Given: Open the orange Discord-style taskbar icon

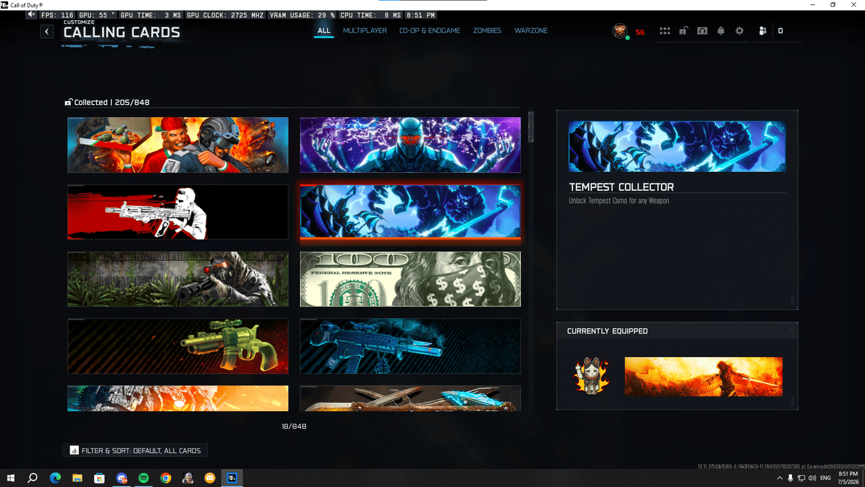Looking at the screenshot, I should [x=209, y=478].
